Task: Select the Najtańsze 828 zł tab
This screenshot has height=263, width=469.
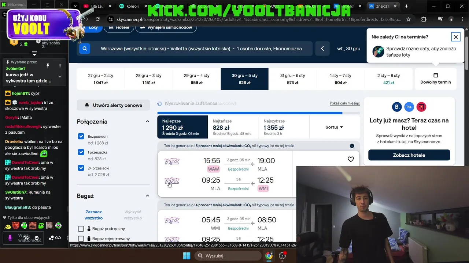Action: 233,127
